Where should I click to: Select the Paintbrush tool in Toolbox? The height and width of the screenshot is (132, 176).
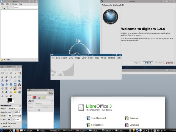click(15, 88)
